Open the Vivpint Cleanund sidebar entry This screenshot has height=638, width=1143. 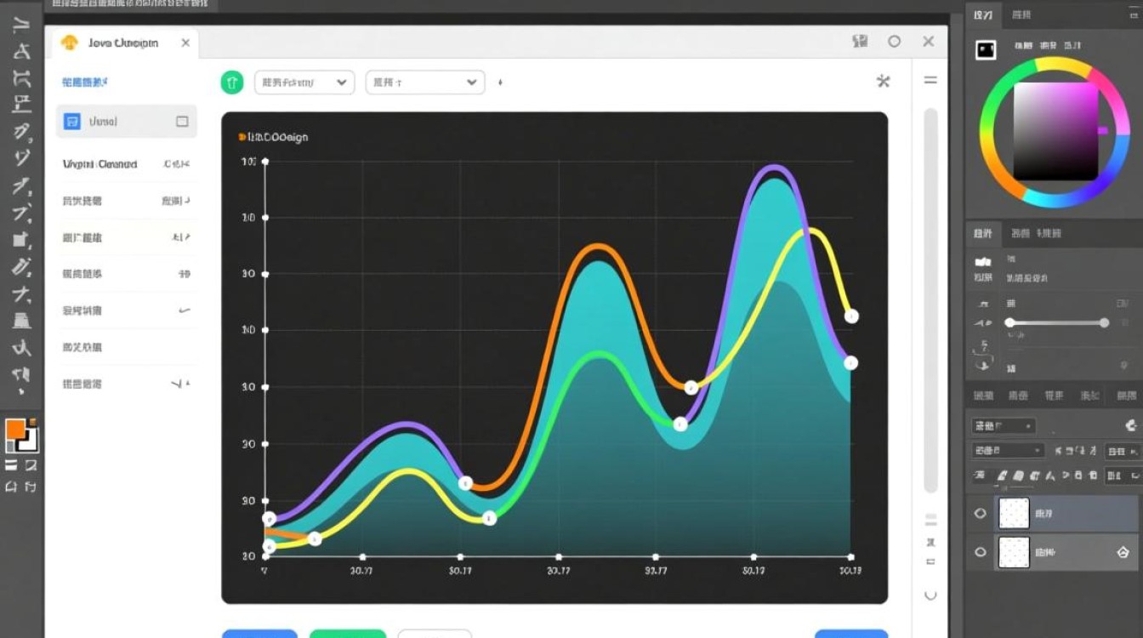click(100, 164)
